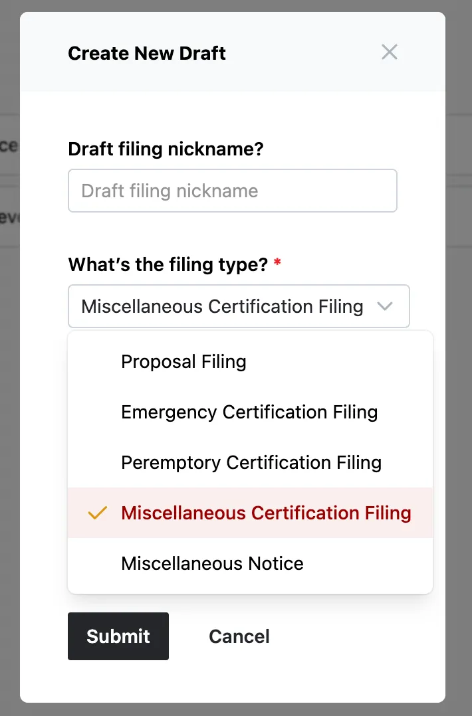Expand the filing type chevron arrow
The width and height of the screenshot is (472, 716).
385,306
